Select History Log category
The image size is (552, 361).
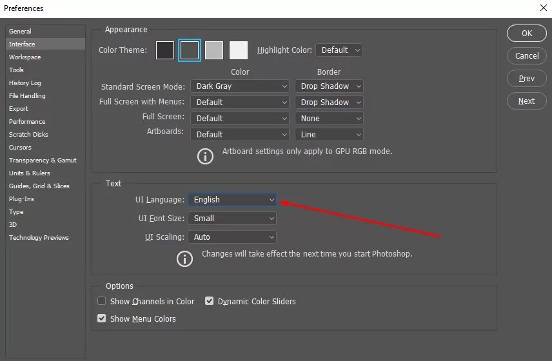(45, 83)
